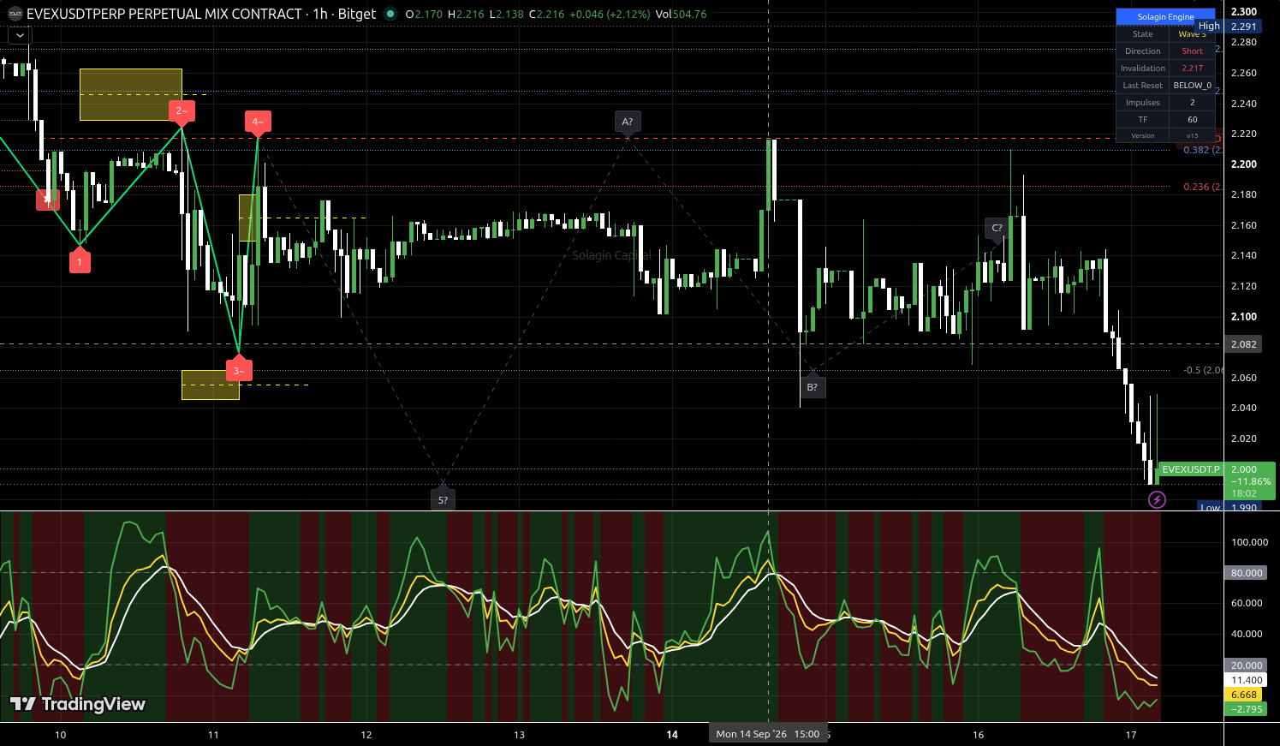1280x746 pixels.
Task: Select the red wave label 2~
Action: [182, 111]
